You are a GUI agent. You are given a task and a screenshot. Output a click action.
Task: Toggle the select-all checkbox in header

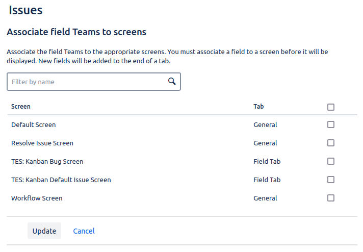coord(331,107)
